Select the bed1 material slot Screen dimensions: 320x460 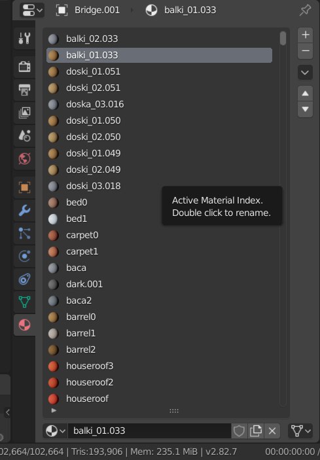(x=159, y=219)
